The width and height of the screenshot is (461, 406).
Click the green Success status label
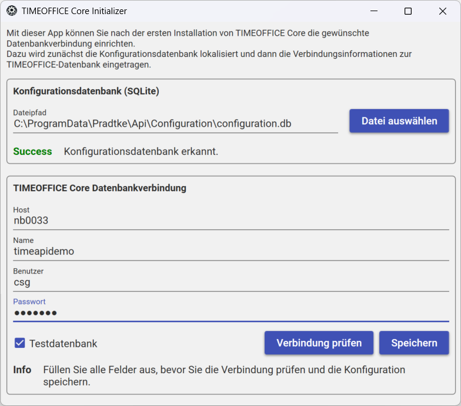point(33,151)
